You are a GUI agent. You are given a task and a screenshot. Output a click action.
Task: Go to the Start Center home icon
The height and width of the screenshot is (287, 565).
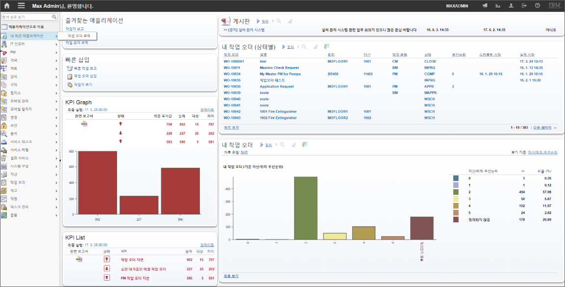[7, 6]
